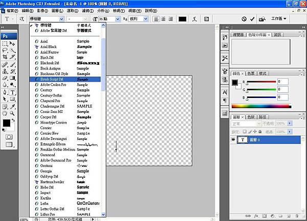Choose Comic Sans MS font
This screenshot has height=221, width=307.
click(x=65, y=112)
